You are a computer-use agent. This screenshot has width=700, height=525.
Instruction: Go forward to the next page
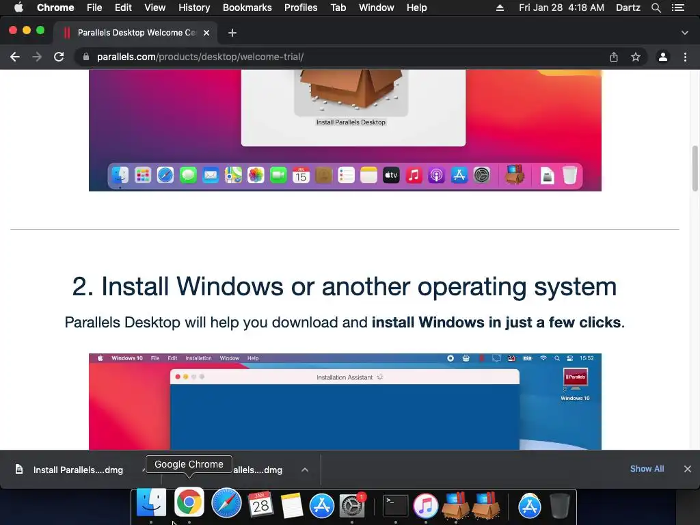click(x=37, y=57)
